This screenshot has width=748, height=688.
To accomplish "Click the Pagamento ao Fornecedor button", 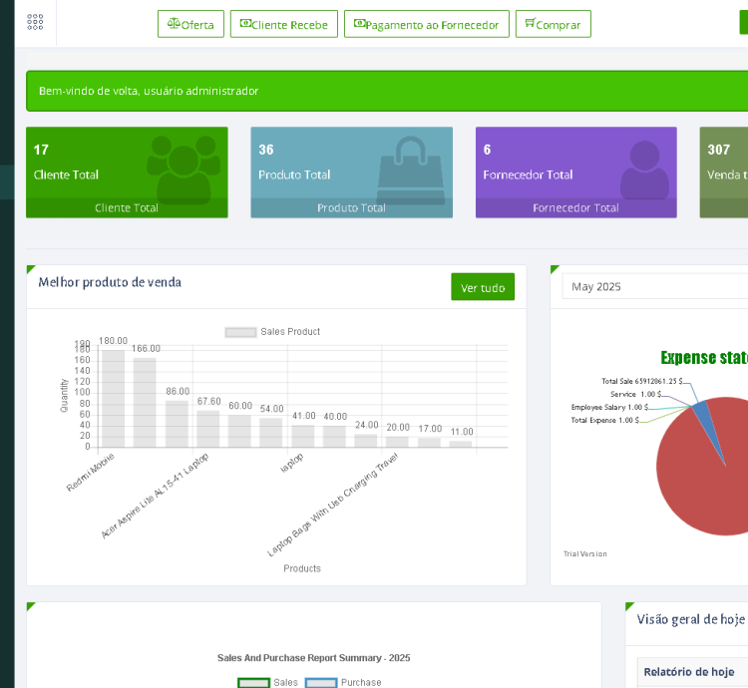I will pyautogui.click(x=427, y=24).
